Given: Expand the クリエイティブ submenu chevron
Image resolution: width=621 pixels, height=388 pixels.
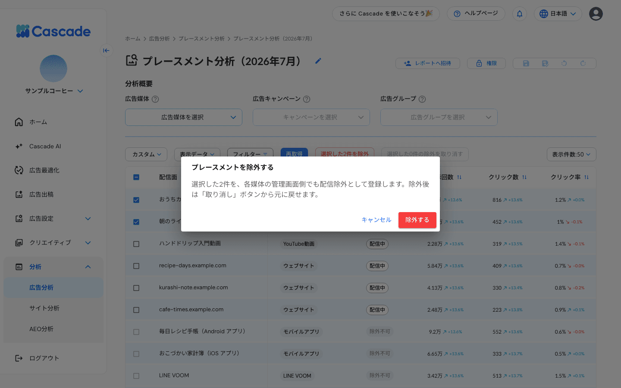Looking at the screenshot, I should pyautogui.click(x=88, y=243).
